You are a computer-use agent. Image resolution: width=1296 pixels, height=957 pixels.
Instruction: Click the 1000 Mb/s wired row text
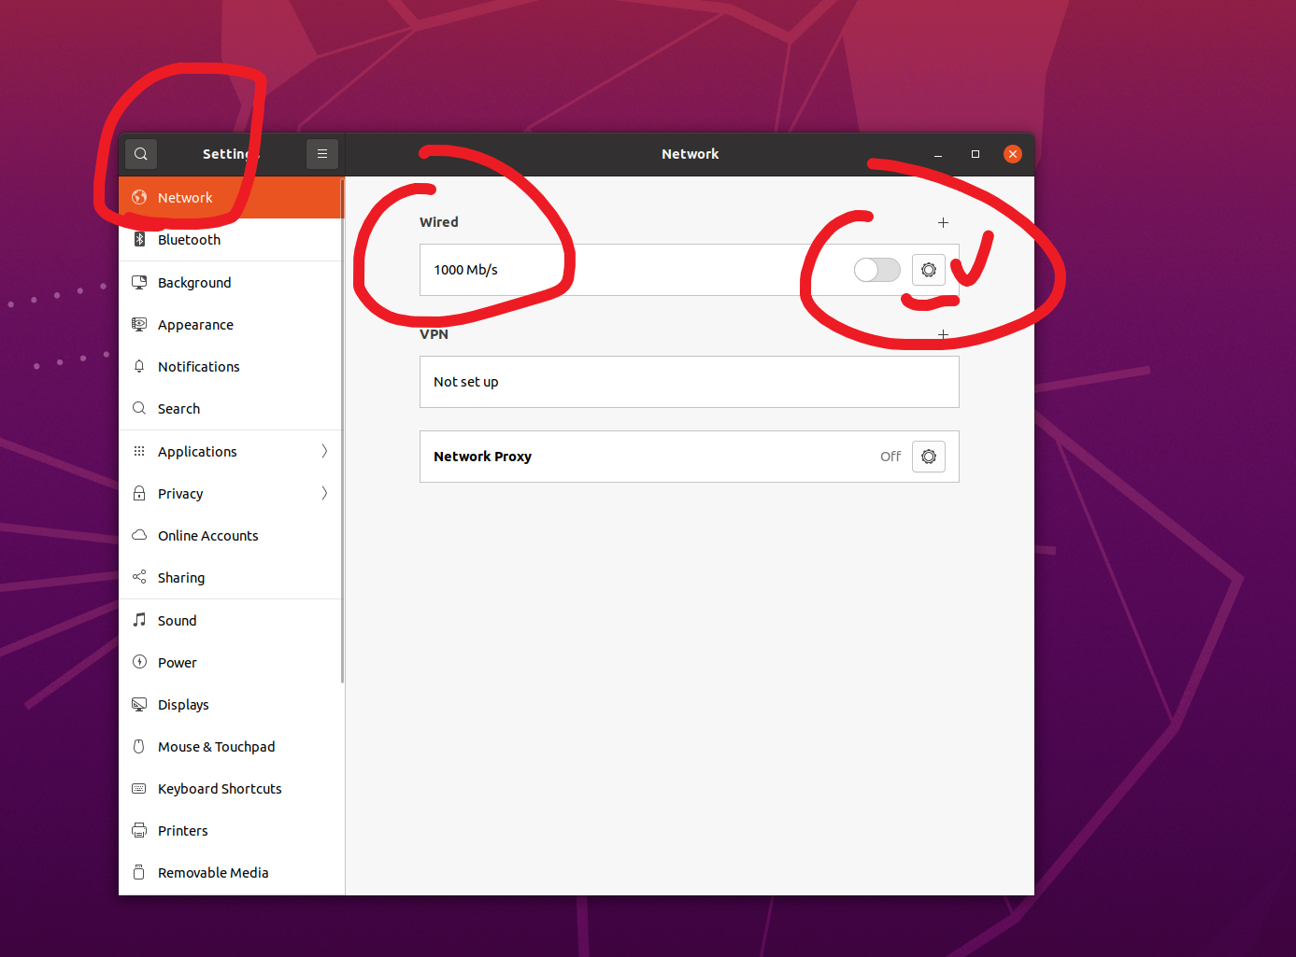click(x=465, y=270)
